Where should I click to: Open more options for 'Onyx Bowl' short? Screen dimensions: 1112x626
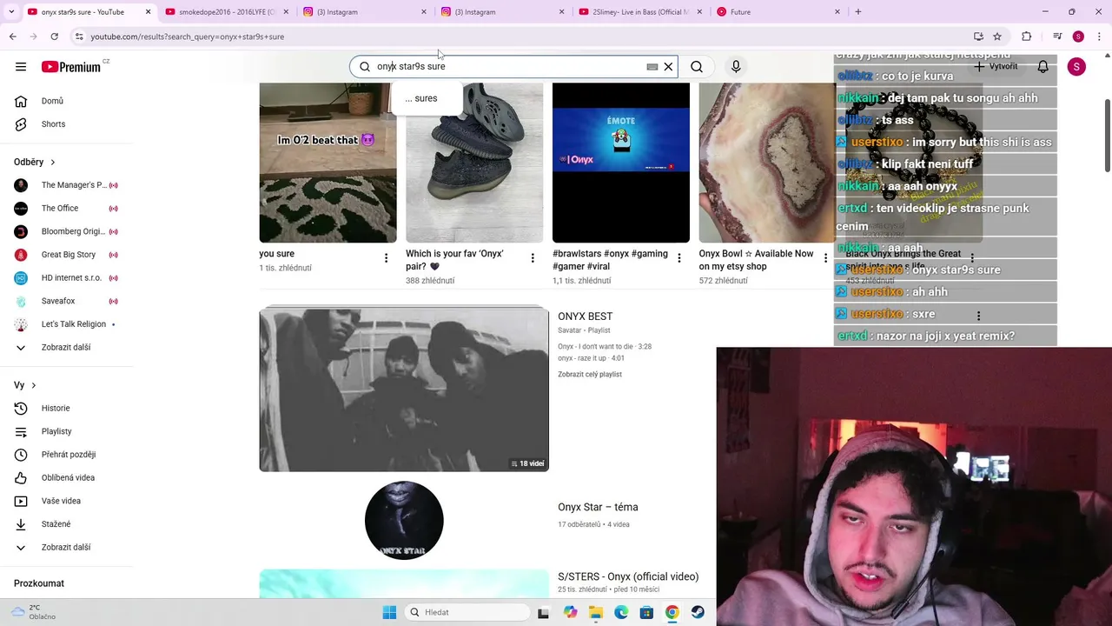(x=826, y=258)
